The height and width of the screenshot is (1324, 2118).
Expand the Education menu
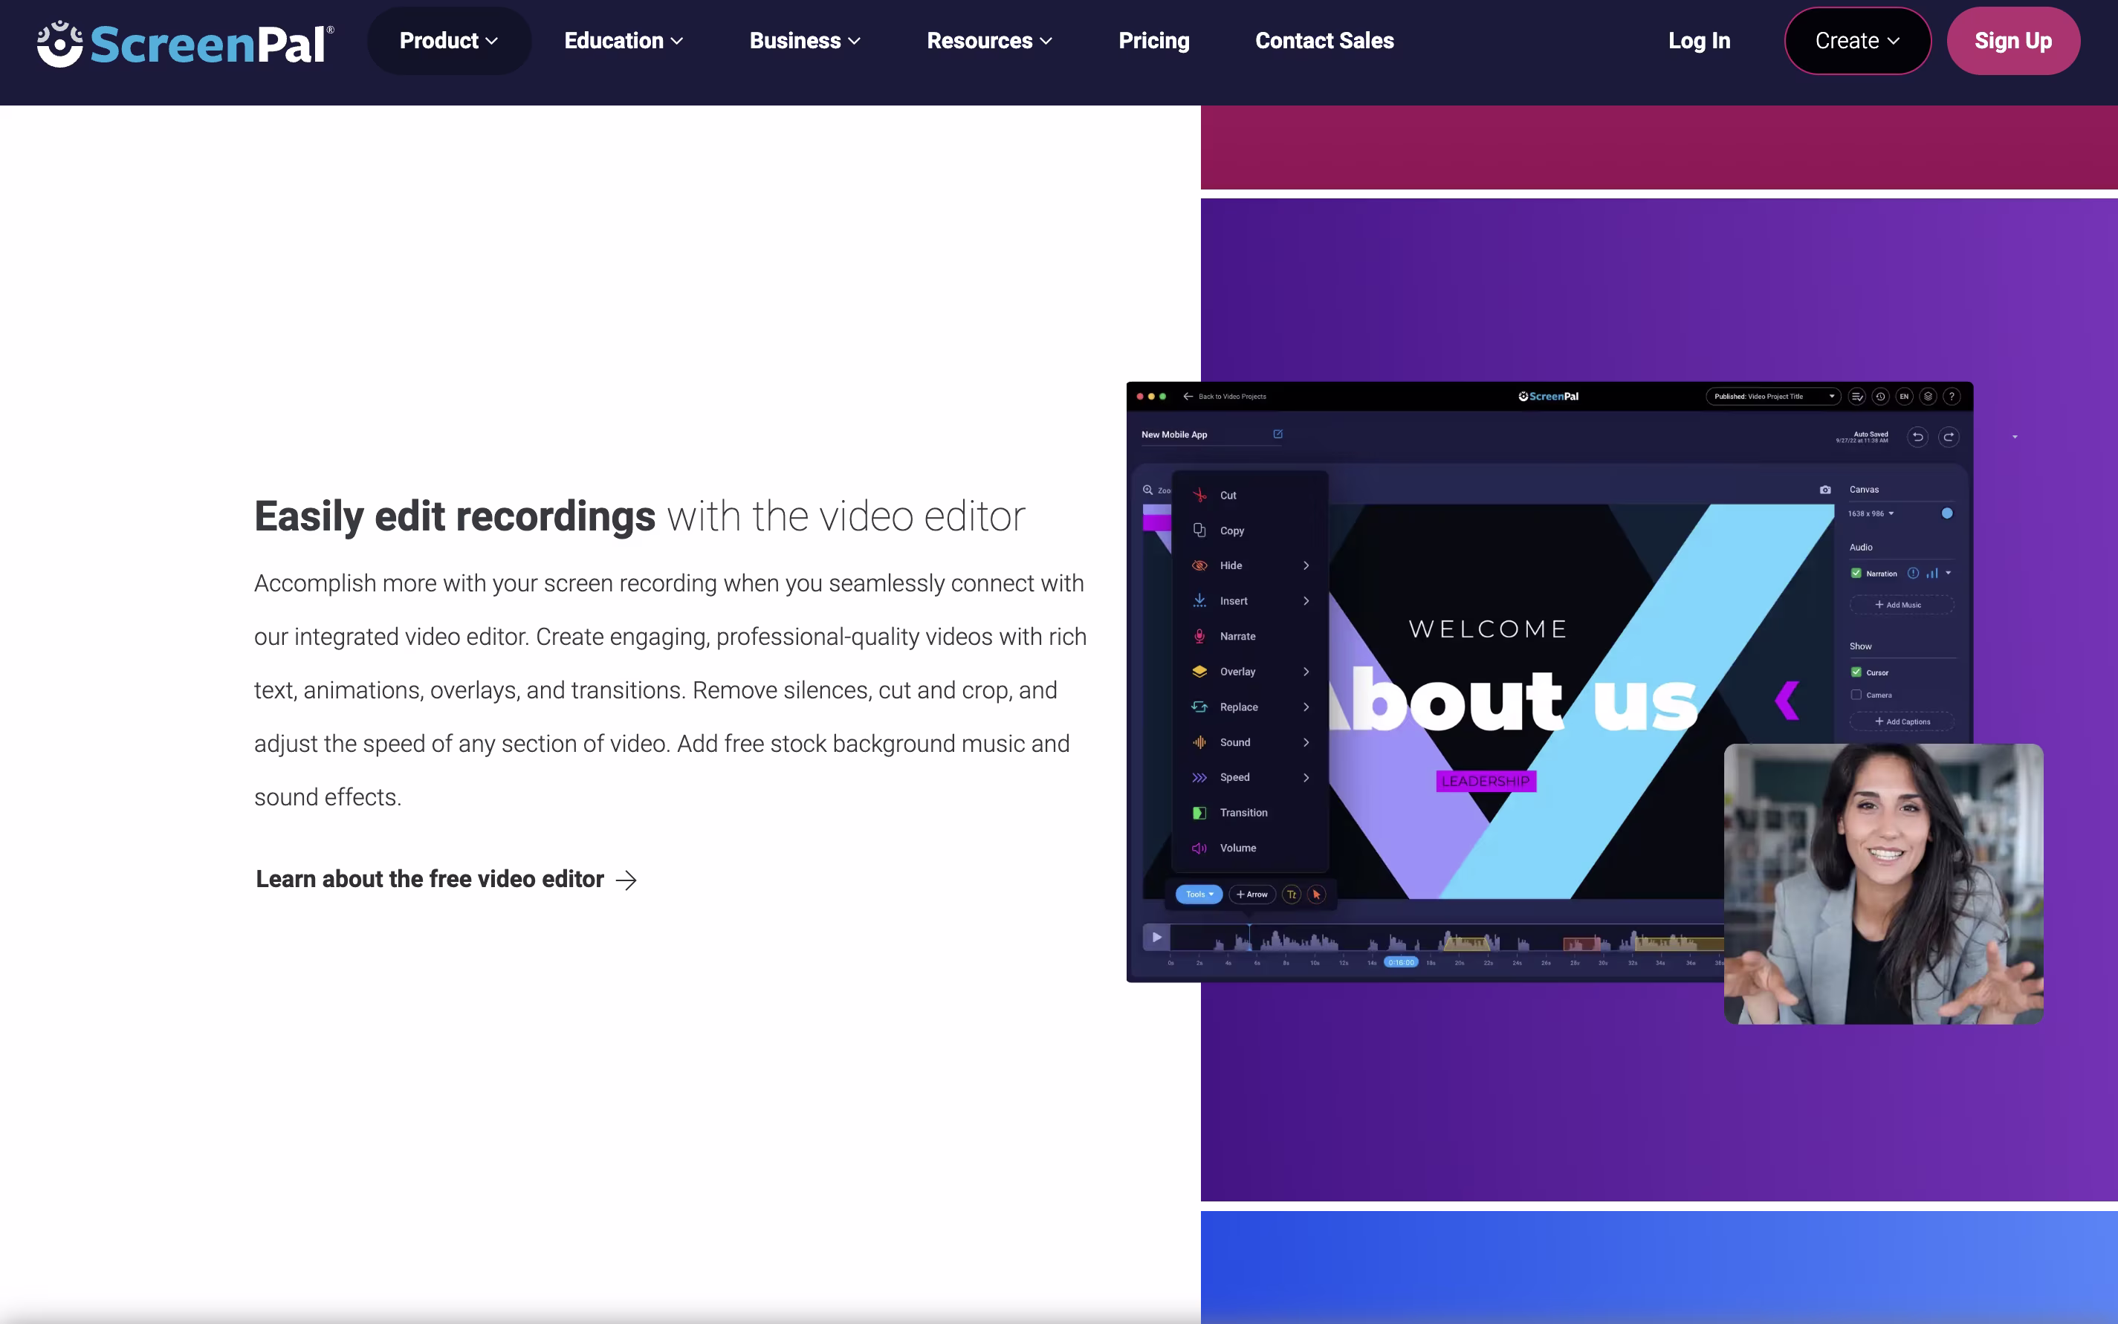(x=623, y=40)
